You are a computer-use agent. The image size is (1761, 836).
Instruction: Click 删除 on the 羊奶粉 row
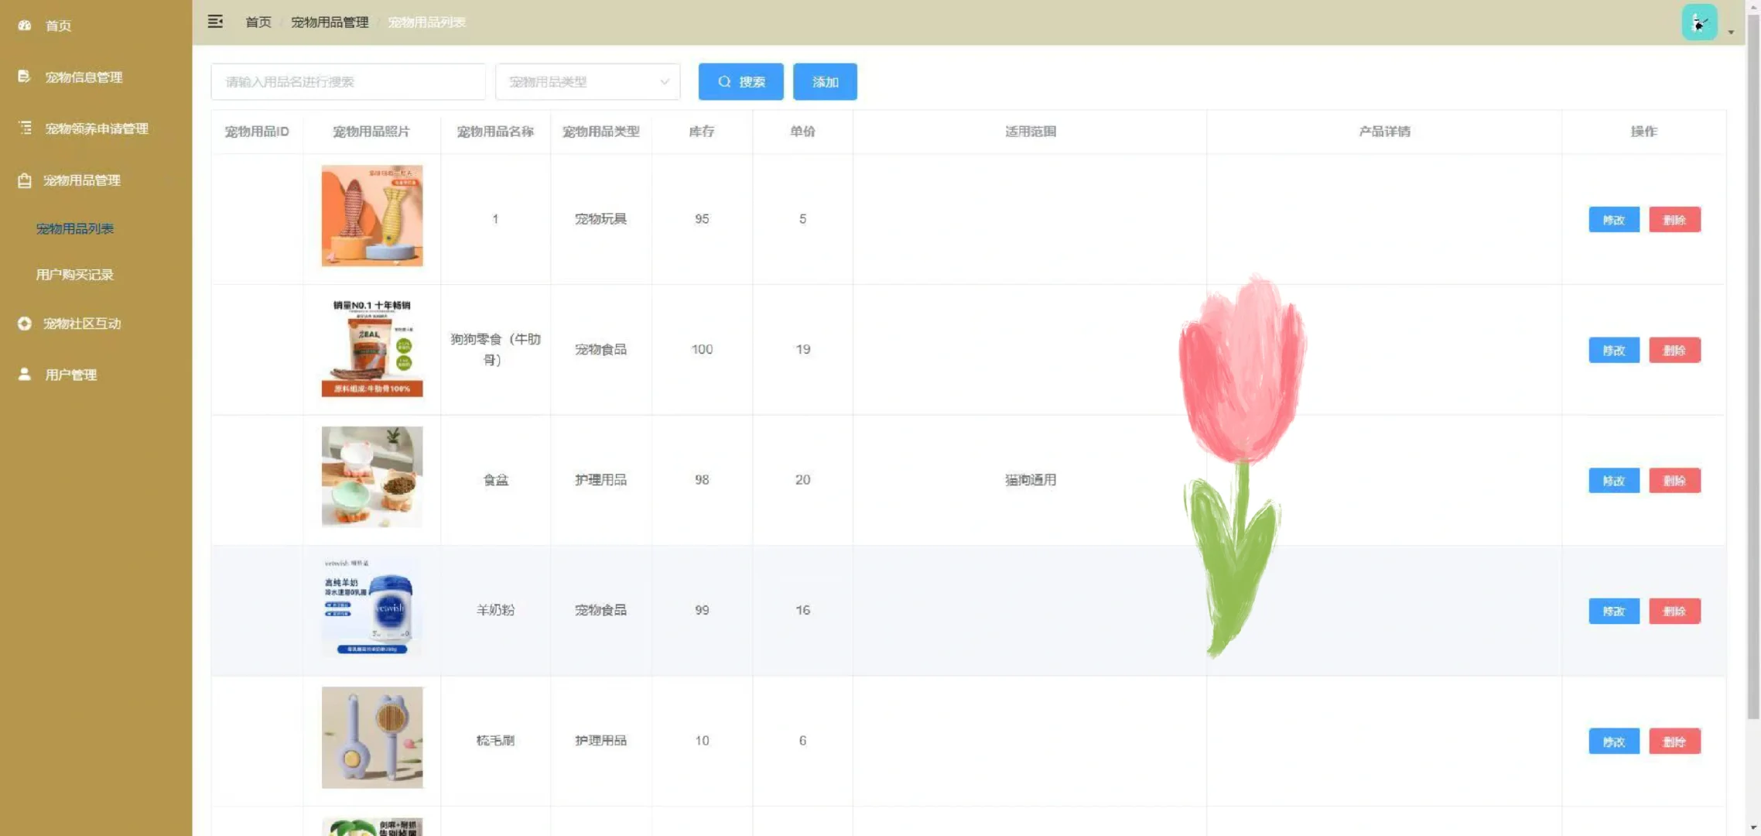1674,611
